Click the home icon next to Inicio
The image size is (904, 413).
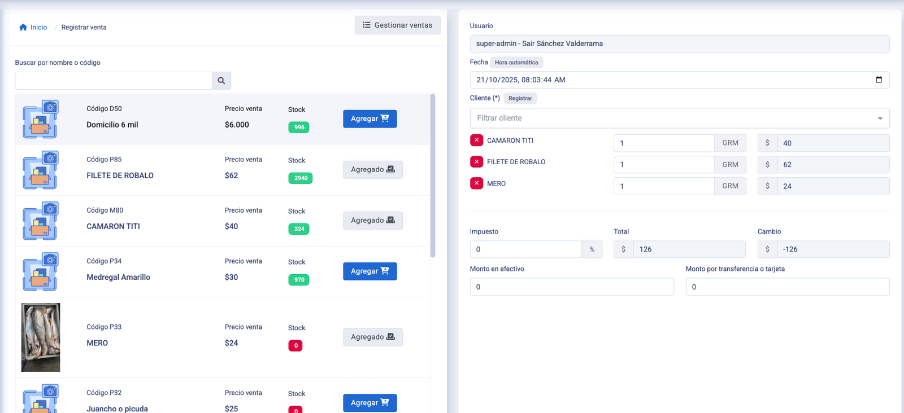[23, 27]
